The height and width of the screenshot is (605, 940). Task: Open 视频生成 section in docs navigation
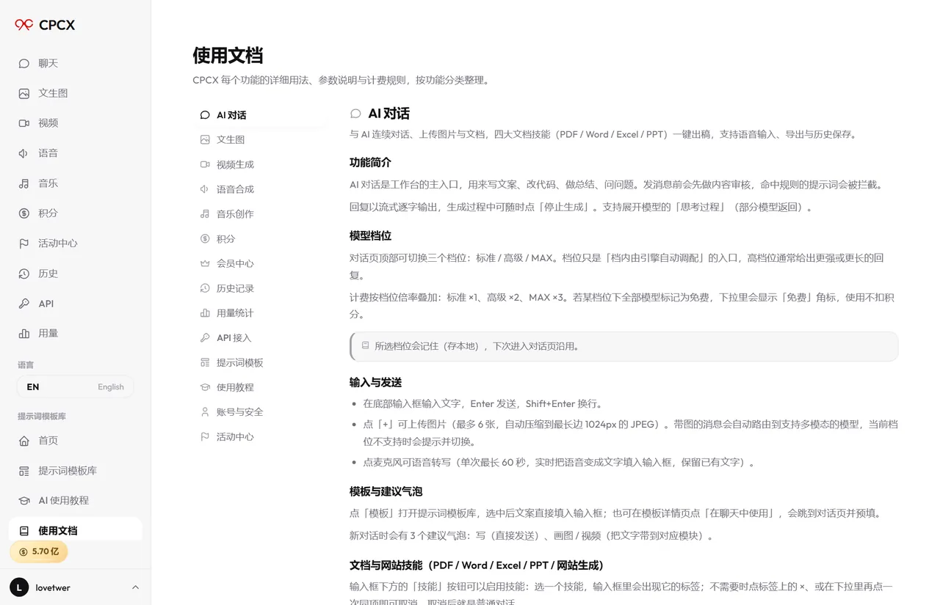261,164
